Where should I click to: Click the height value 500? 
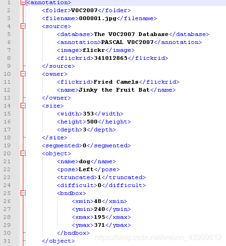coord(92,122)
